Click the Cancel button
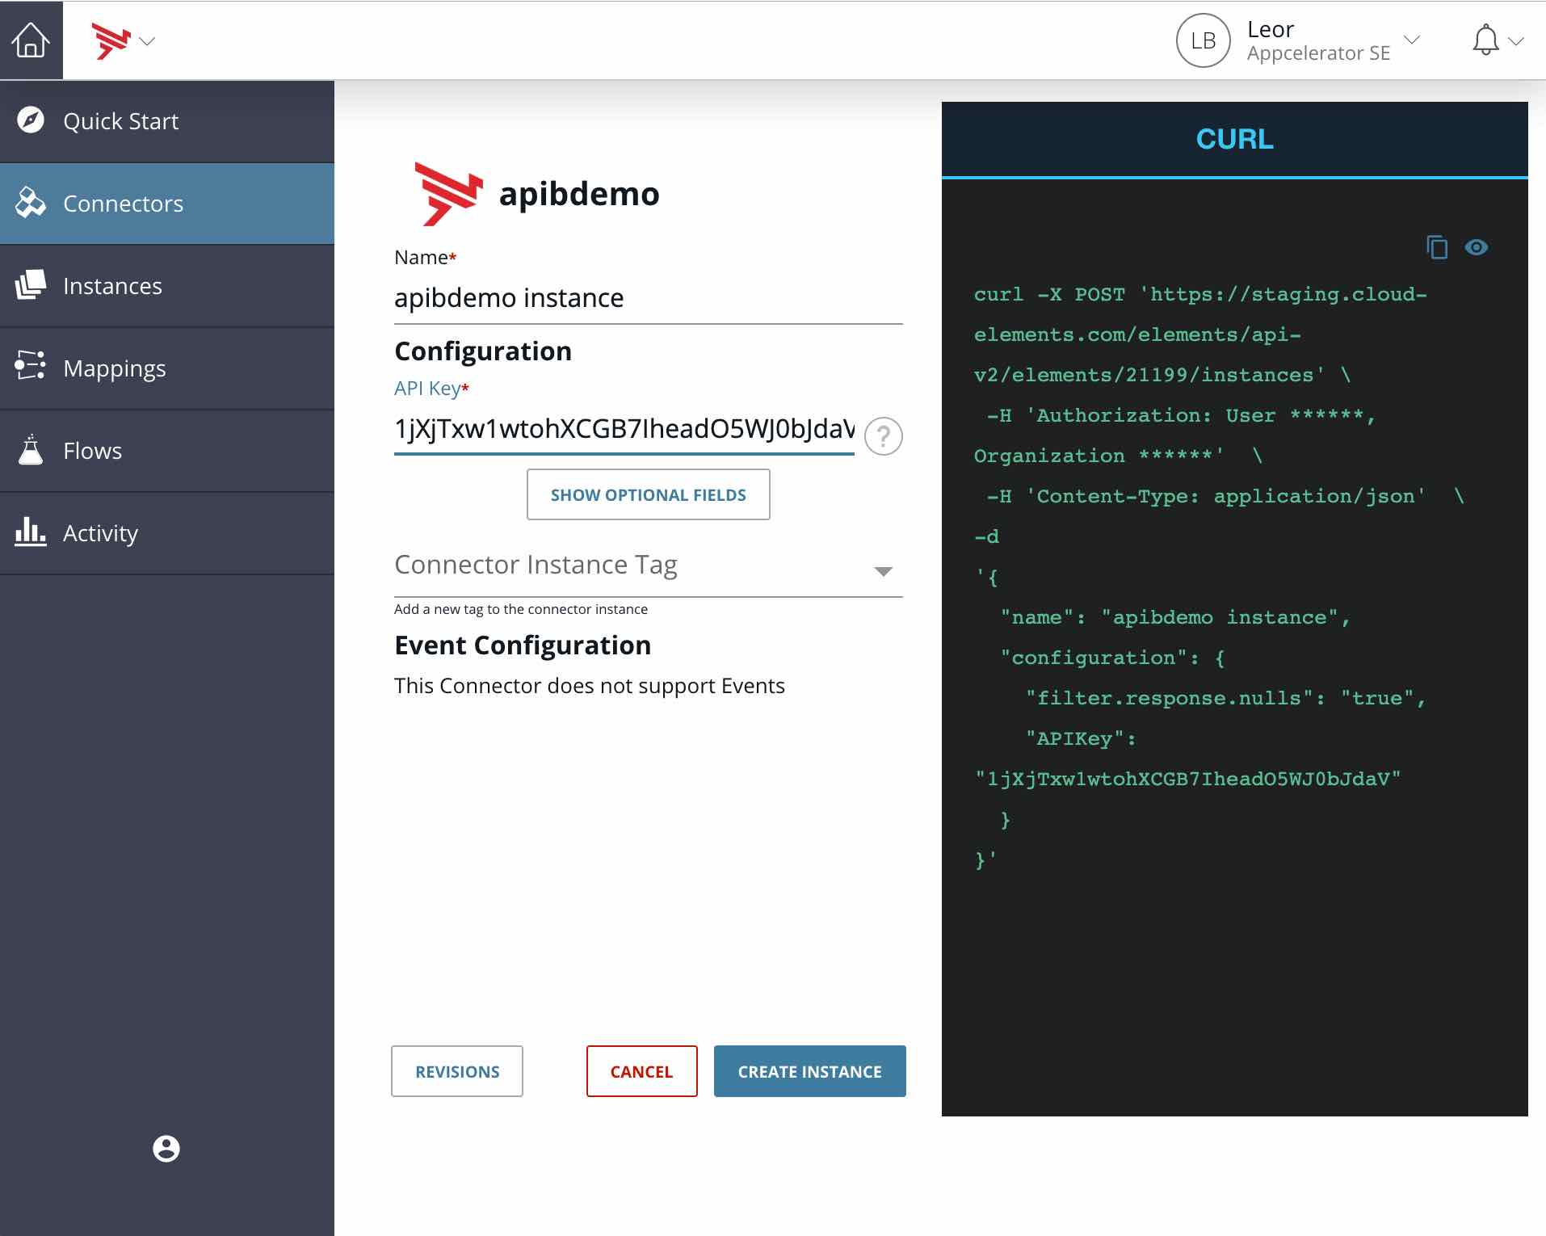The height and width of the screenshot is (1236, 1546). pos(641,1071)
